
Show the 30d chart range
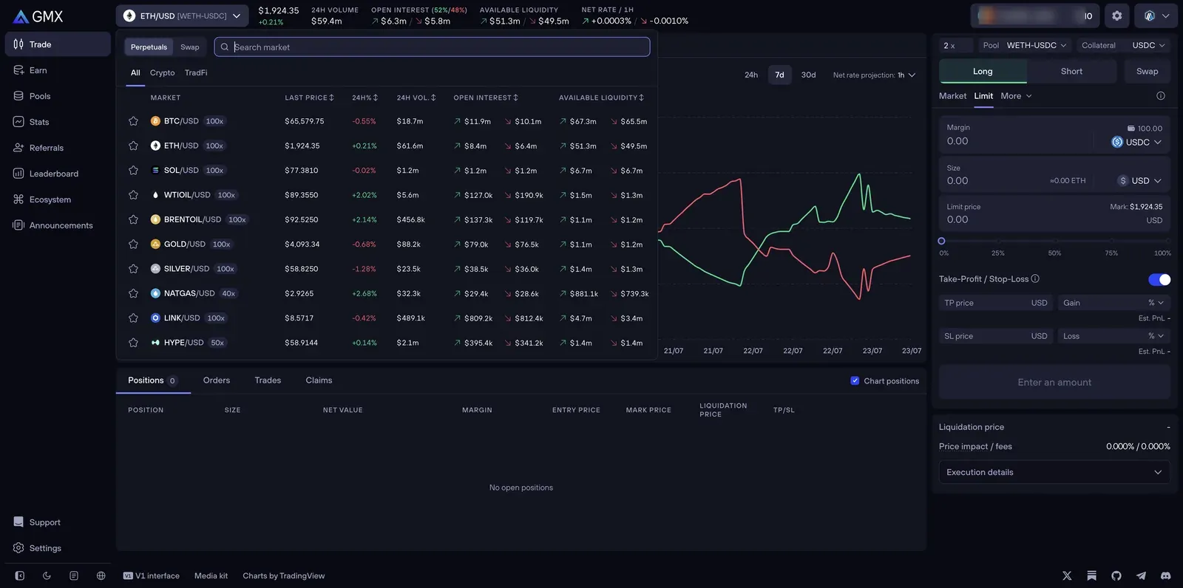(x=809, y=75)
